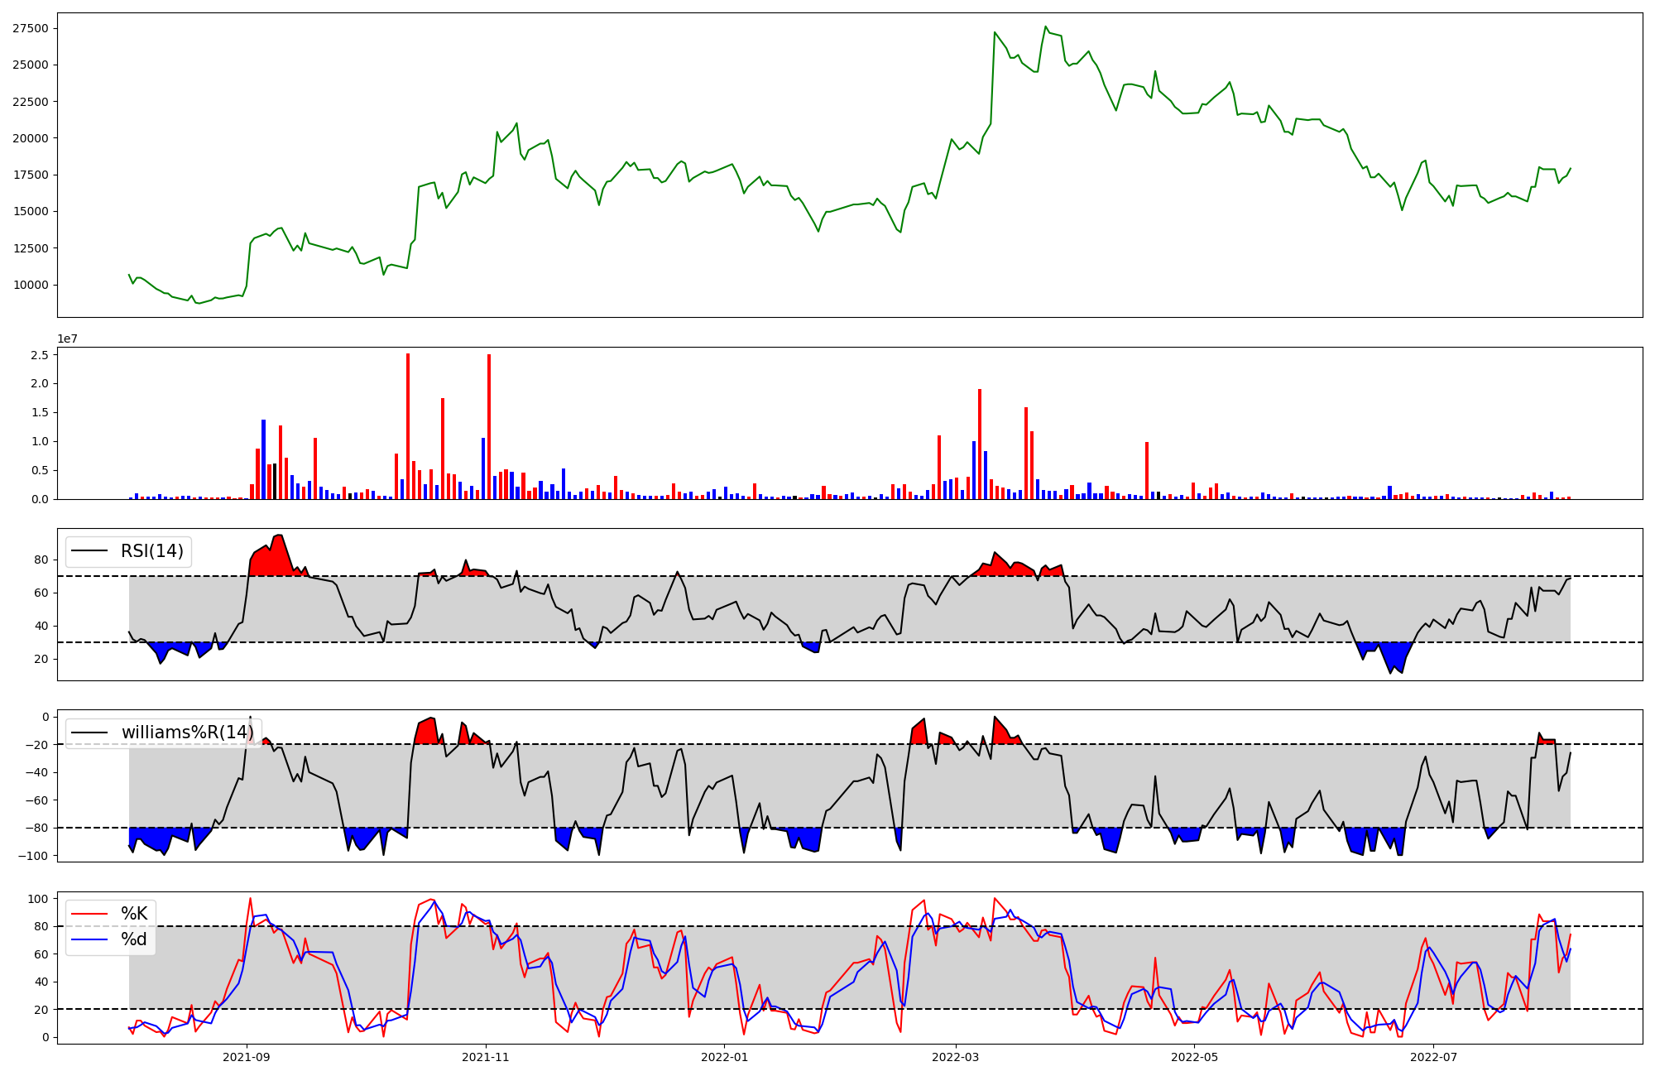The image size is (1655, 1076).
Task: Click the 100 tick on stochastic axis
Action: [38, 899]
